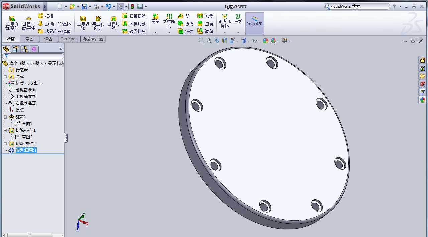Click the Linear Pattern (线性阵列) tool
This screenshot has width=428, height=237.
pos(169,21)
